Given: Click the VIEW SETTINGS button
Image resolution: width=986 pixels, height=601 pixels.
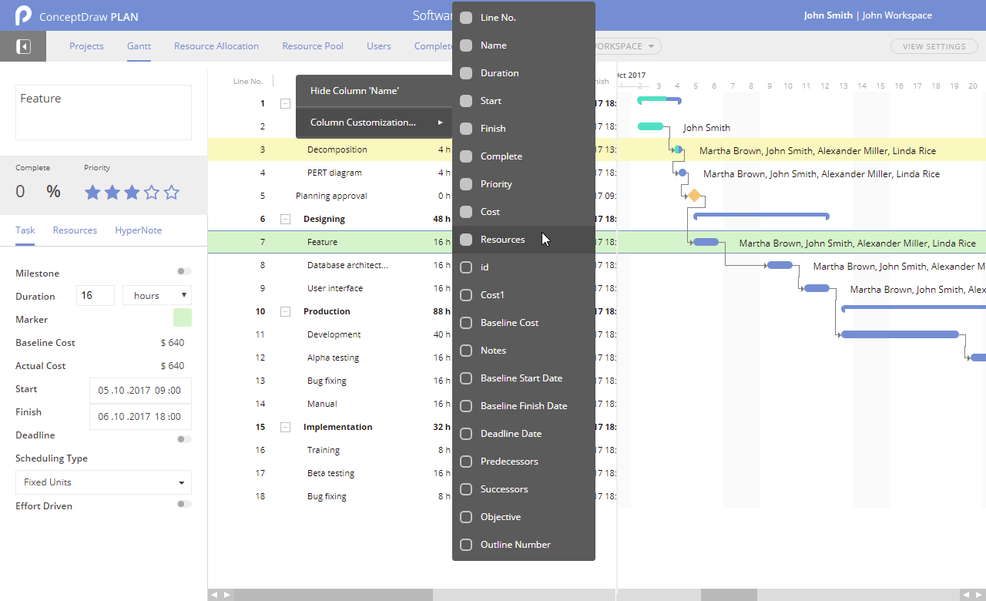Looking at the screenshot, I should pos(934,46).
